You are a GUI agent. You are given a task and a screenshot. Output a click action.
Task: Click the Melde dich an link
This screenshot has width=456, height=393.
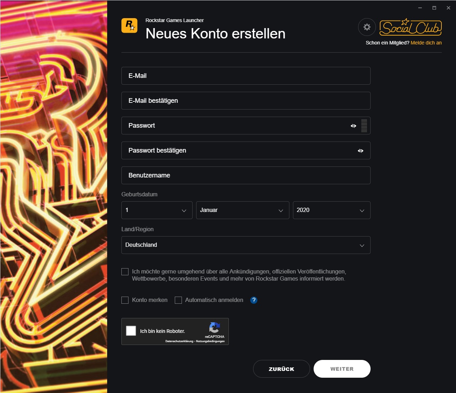click(x=426, y=43)
